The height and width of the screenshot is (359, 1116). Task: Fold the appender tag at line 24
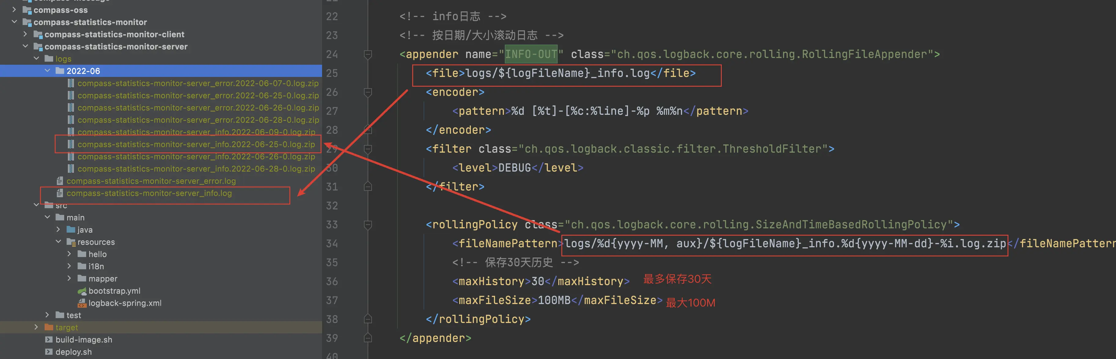pyautogui.click(x=368, y=54)
